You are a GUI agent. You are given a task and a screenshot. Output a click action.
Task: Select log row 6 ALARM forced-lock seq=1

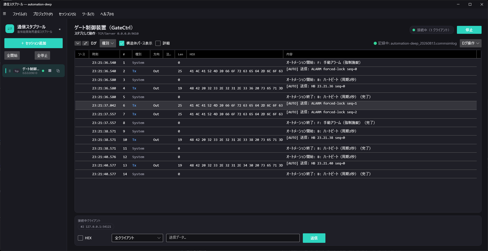[276, 106]
